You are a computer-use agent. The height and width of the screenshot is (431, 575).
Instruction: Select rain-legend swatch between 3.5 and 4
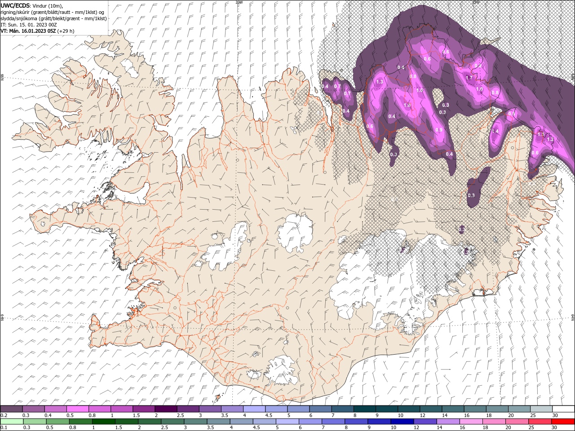click(x=218, y=422)
